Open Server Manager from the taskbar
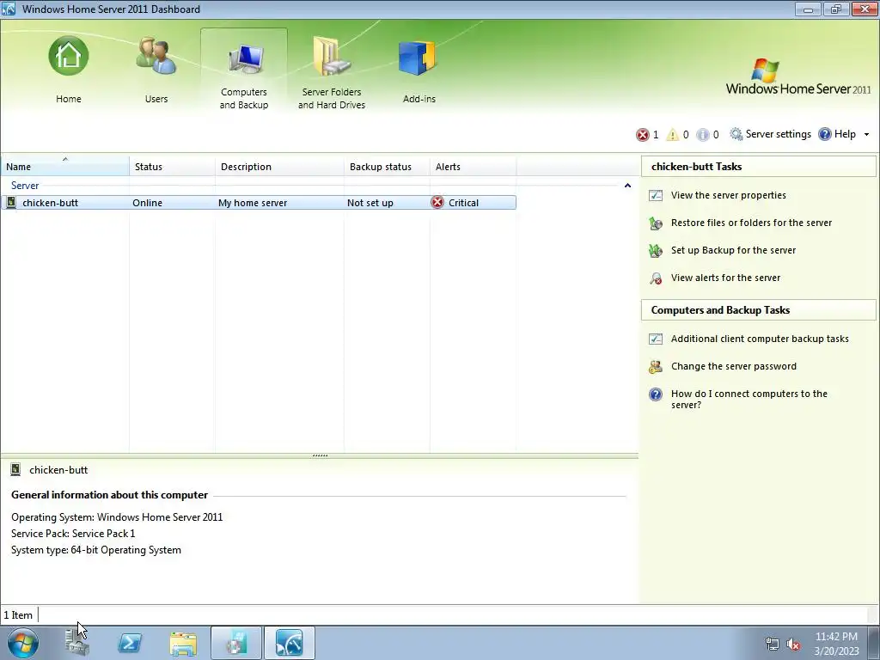This screenshot has width=880, height=660. (76, 643)
